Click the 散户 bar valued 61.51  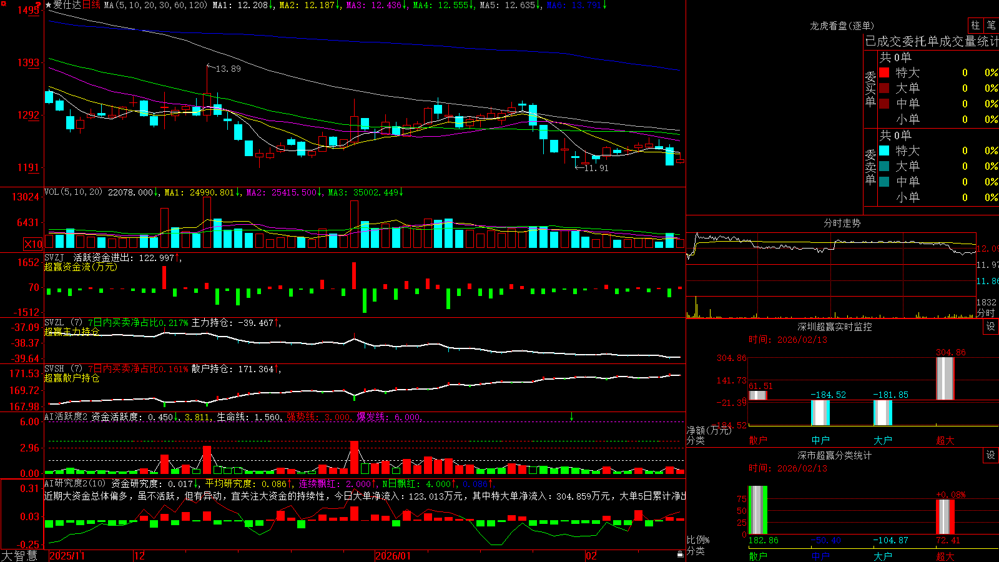point(758,395)
